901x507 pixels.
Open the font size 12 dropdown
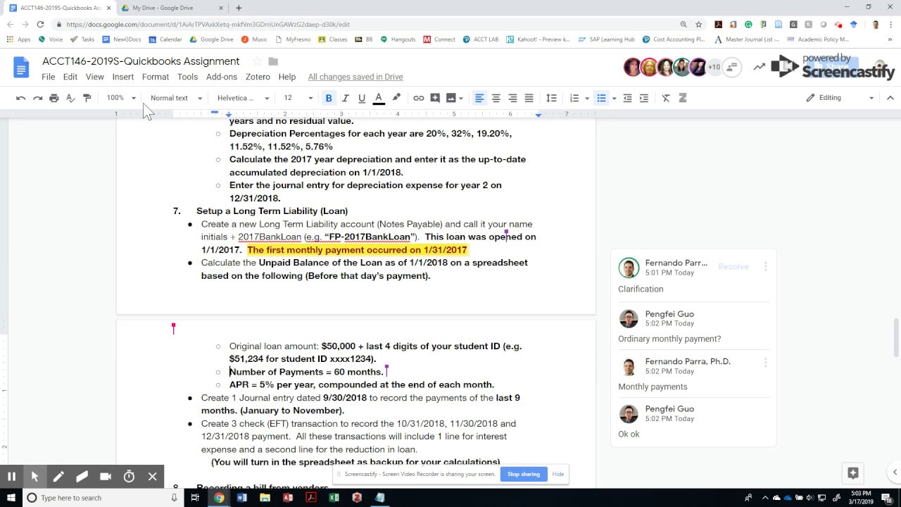click(298, 98)
